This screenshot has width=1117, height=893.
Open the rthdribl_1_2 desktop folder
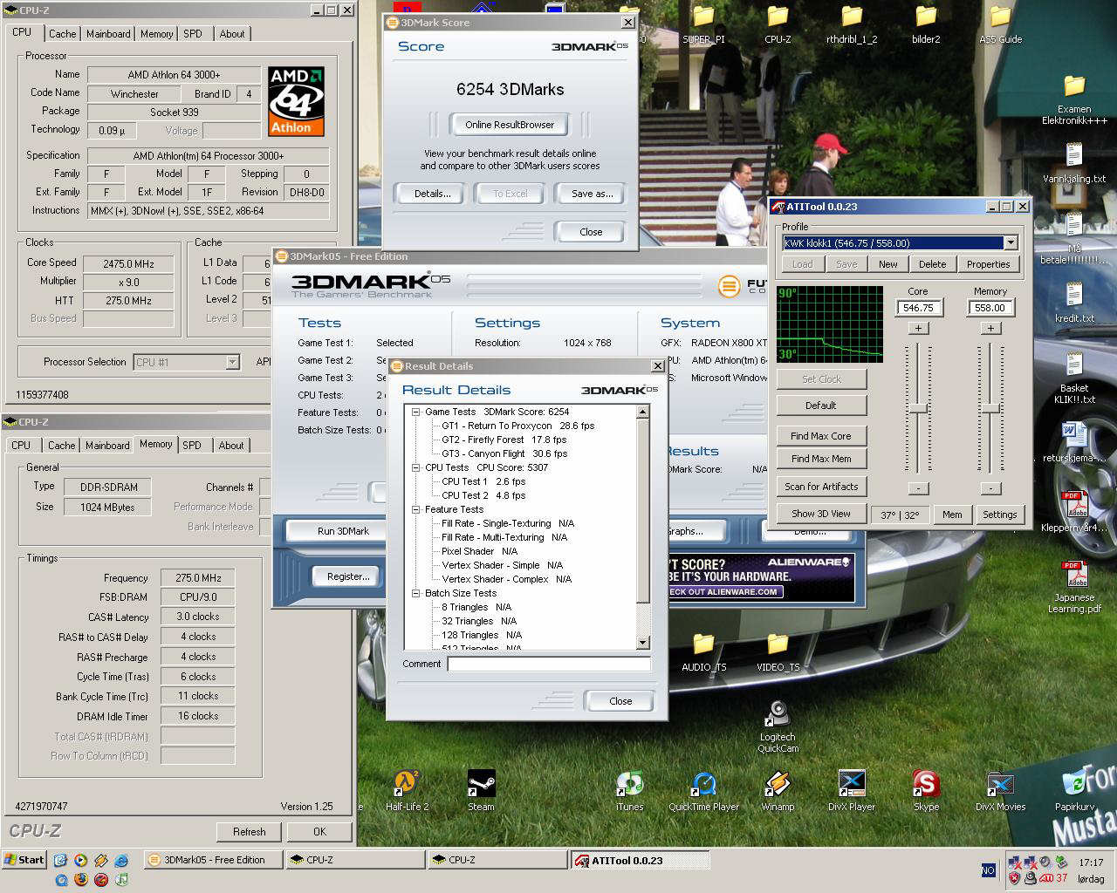852,24
